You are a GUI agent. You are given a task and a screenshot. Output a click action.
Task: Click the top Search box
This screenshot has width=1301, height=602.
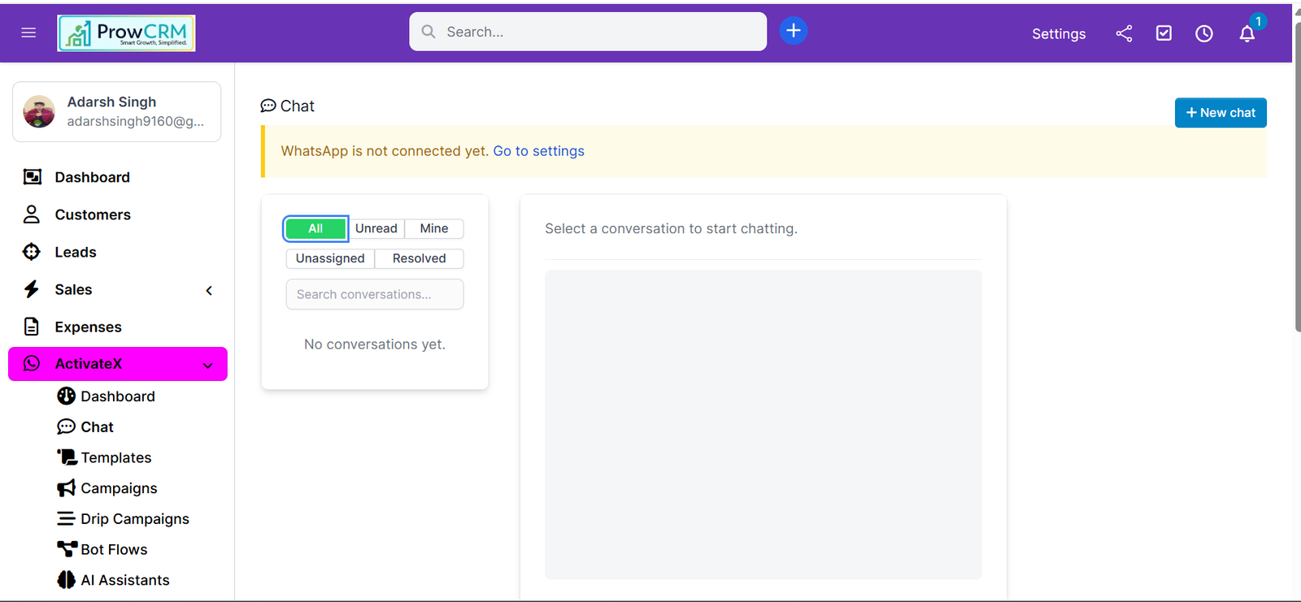click(x=588, y=32)
